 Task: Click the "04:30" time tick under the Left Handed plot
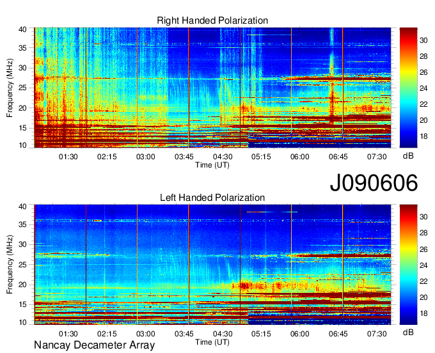[223, 334]
